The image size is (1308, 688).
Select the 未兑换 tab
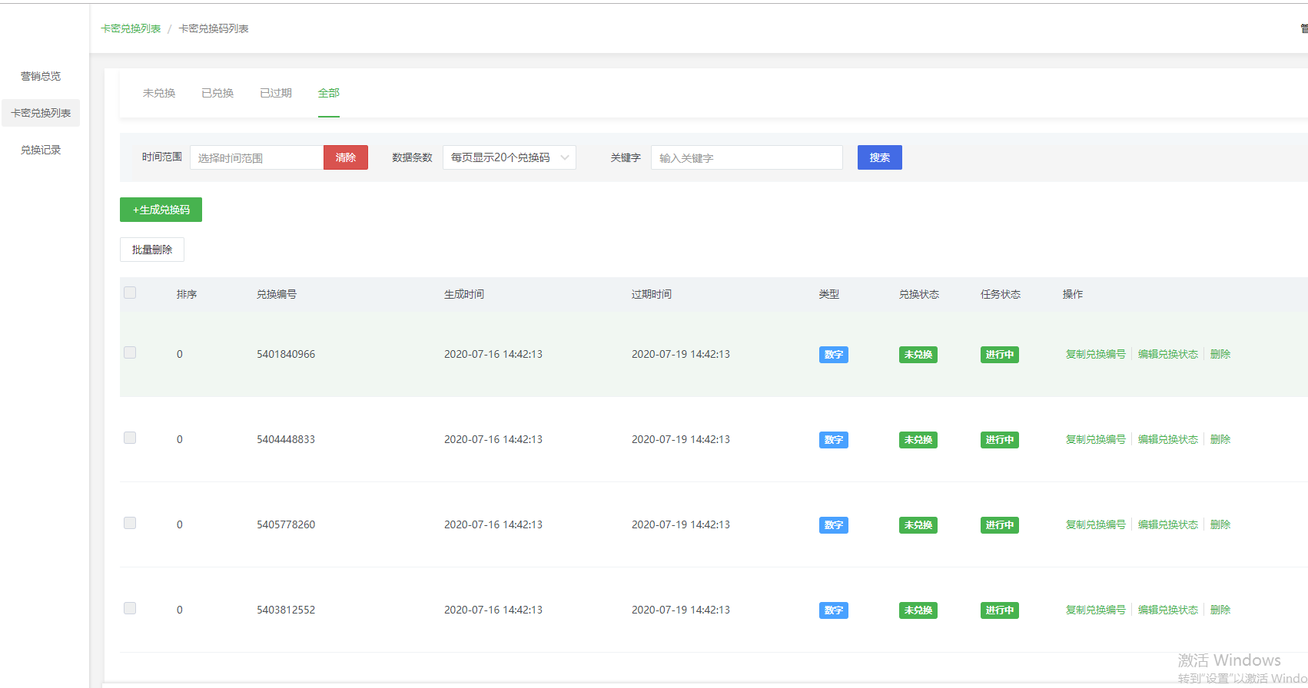tap(159, 93)
